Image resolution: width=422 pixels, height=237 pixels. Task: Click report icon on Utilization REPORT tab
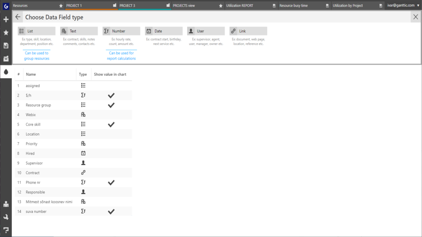click(274, 6)
